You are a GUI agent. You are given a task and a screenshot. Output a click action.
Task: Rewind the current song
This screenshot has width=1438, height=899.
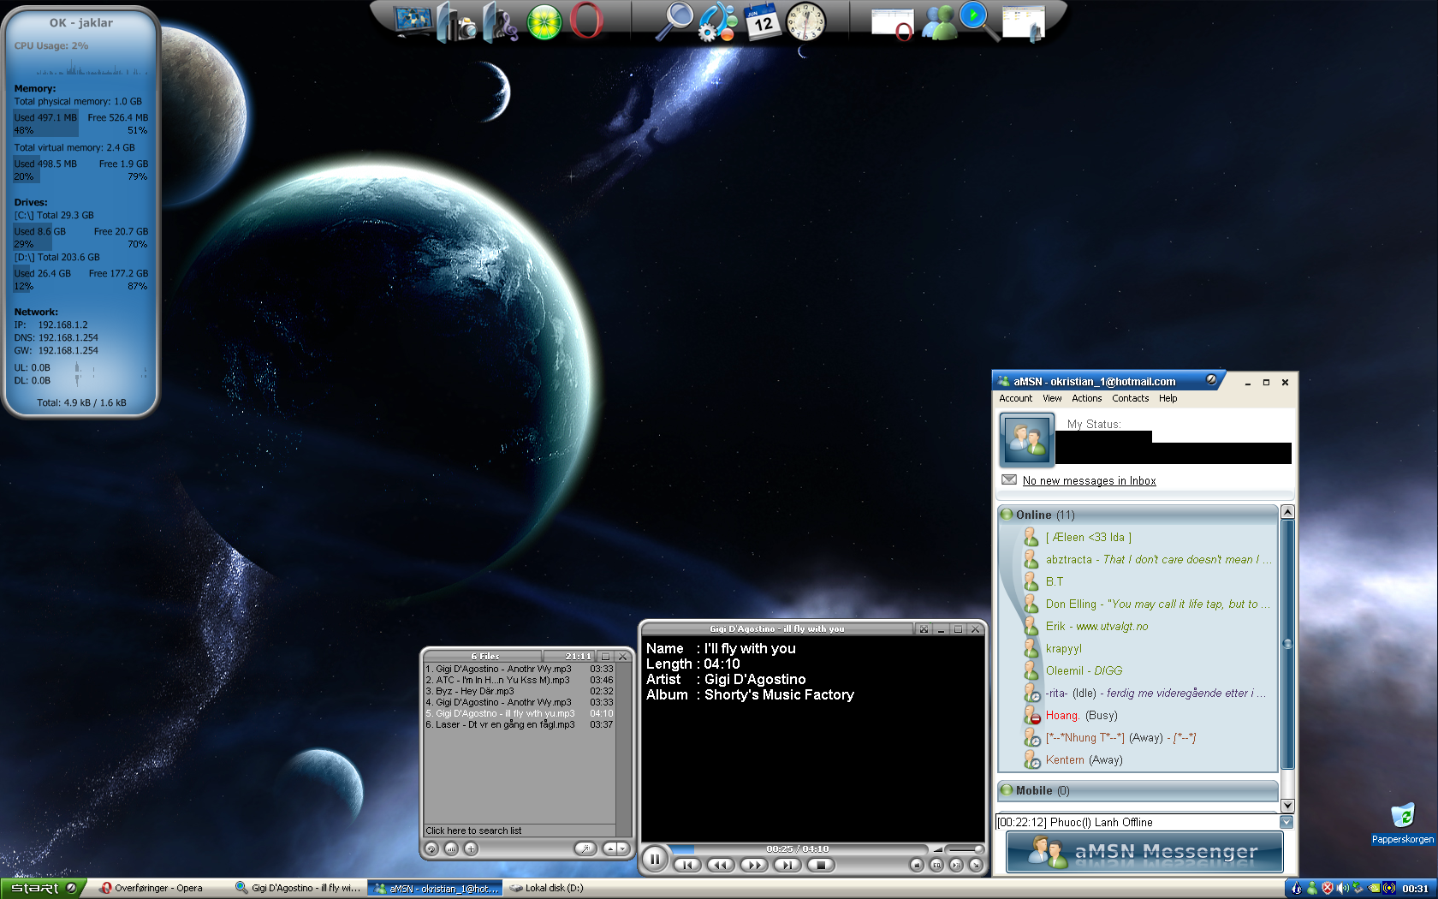point(721,865)
